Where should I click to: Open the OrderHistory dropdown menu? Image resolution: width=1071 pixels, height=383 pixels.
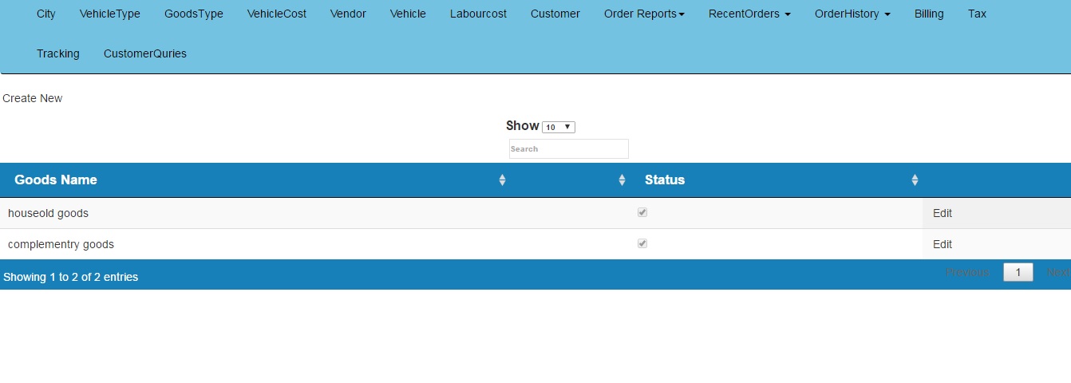(852, 14)
